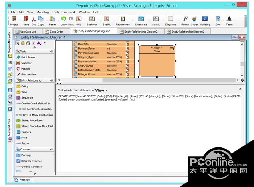Open the UML diagrams toolbar icon
Image resolution: width=254 pixels, height=187 pixels.
[x=79, y=19]
